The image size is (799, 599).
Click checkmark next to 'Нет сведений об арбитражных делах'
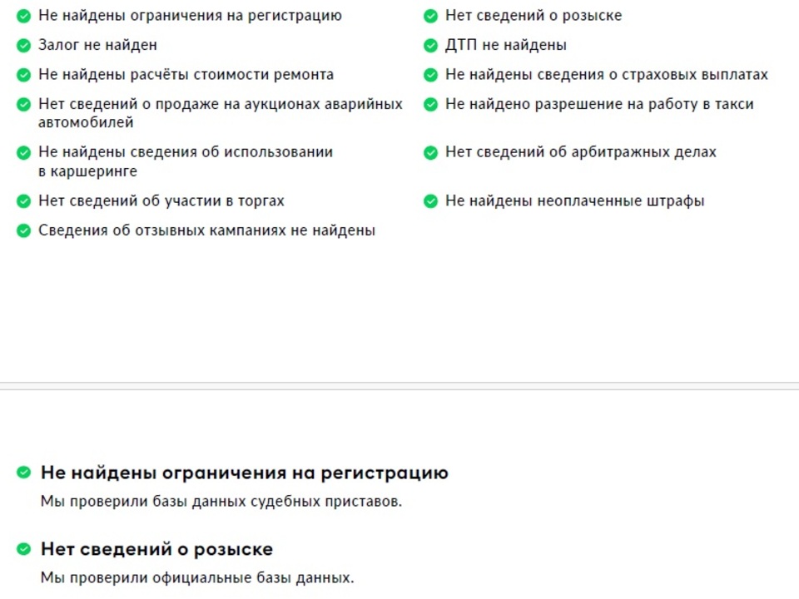pos(430,153)
